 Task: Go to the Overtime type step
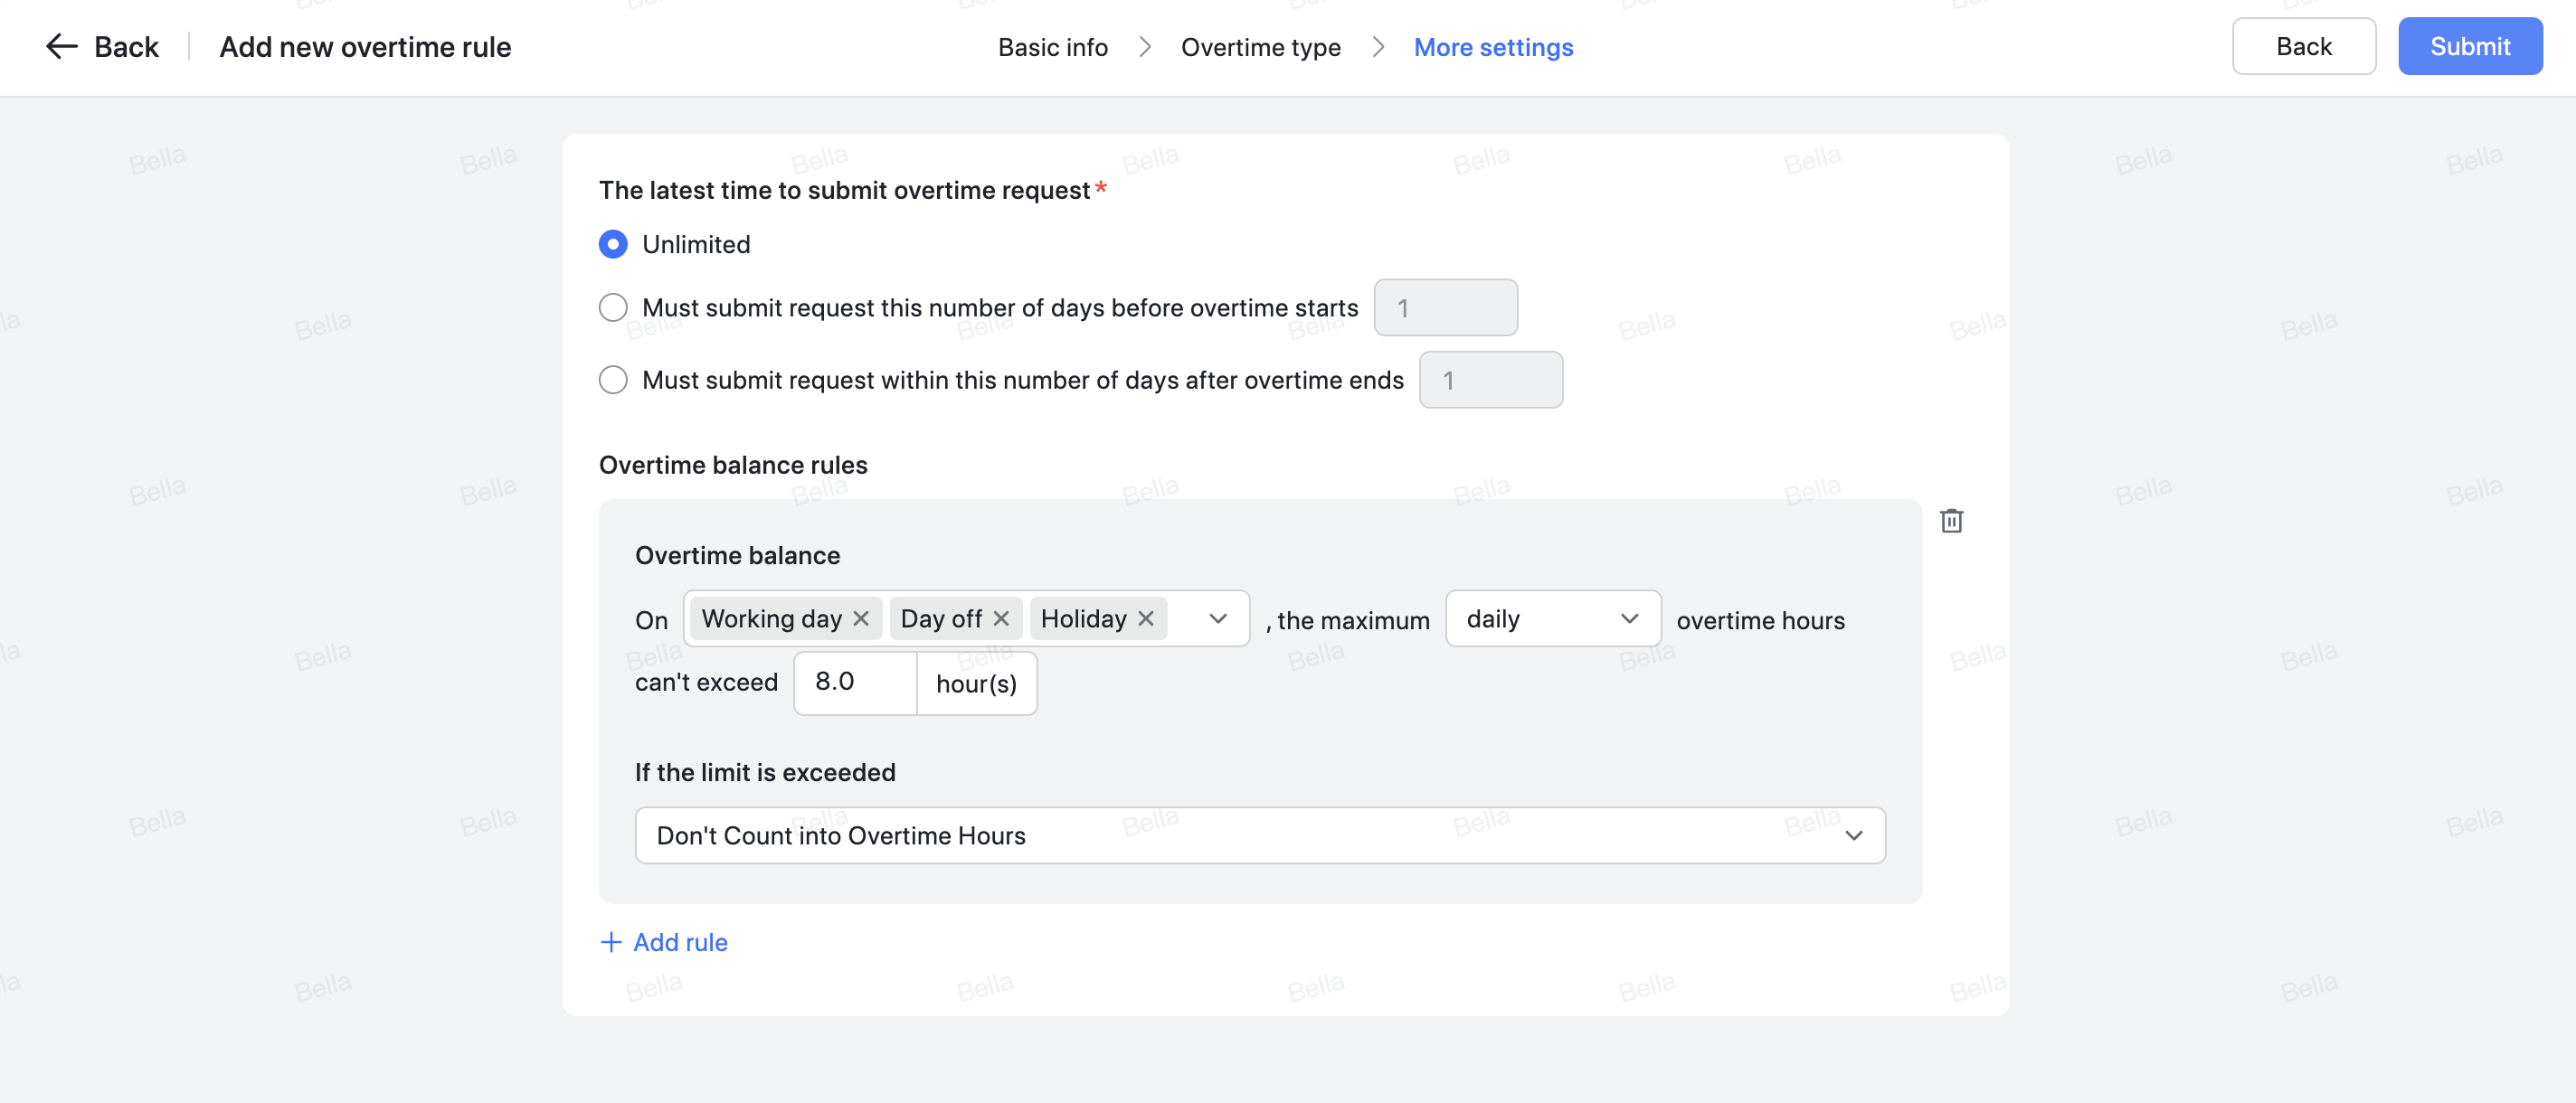[1261, 47]
